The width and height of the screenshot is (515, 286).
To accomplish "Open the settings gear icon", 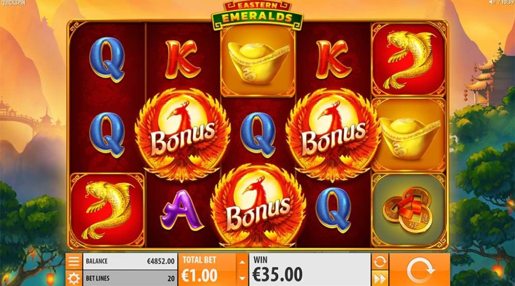I will coord(73,278).
